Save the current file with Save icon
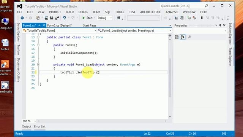The height and width of the screenshot is (137, 243). [52, 18]
